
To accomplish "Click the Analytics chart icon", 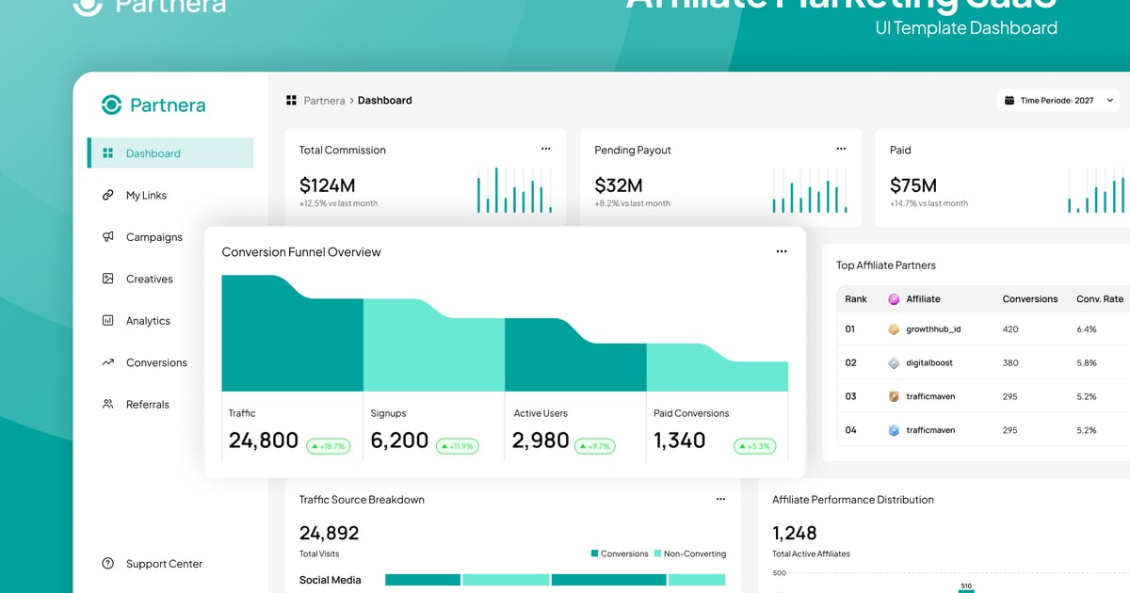I will coord(107,321).
